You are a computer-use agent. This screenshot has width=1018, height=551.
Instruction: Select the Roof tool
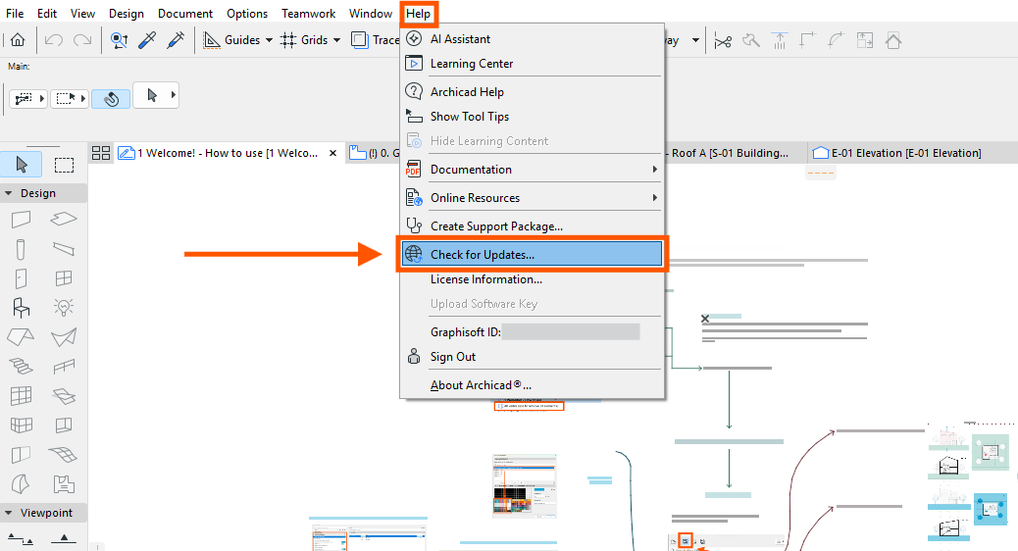point(21,337)
